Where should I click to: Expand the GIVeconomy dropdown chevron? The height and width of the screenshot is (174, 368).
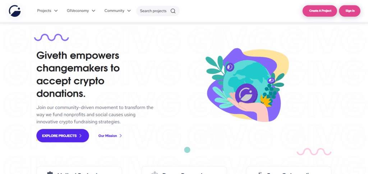93,11
